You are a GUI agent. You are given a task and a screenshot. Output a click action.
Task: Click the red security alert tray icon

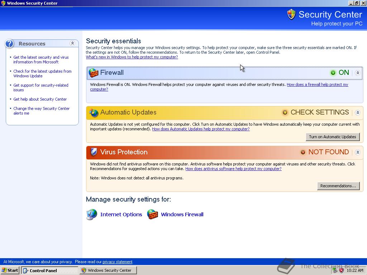point(342,271)
